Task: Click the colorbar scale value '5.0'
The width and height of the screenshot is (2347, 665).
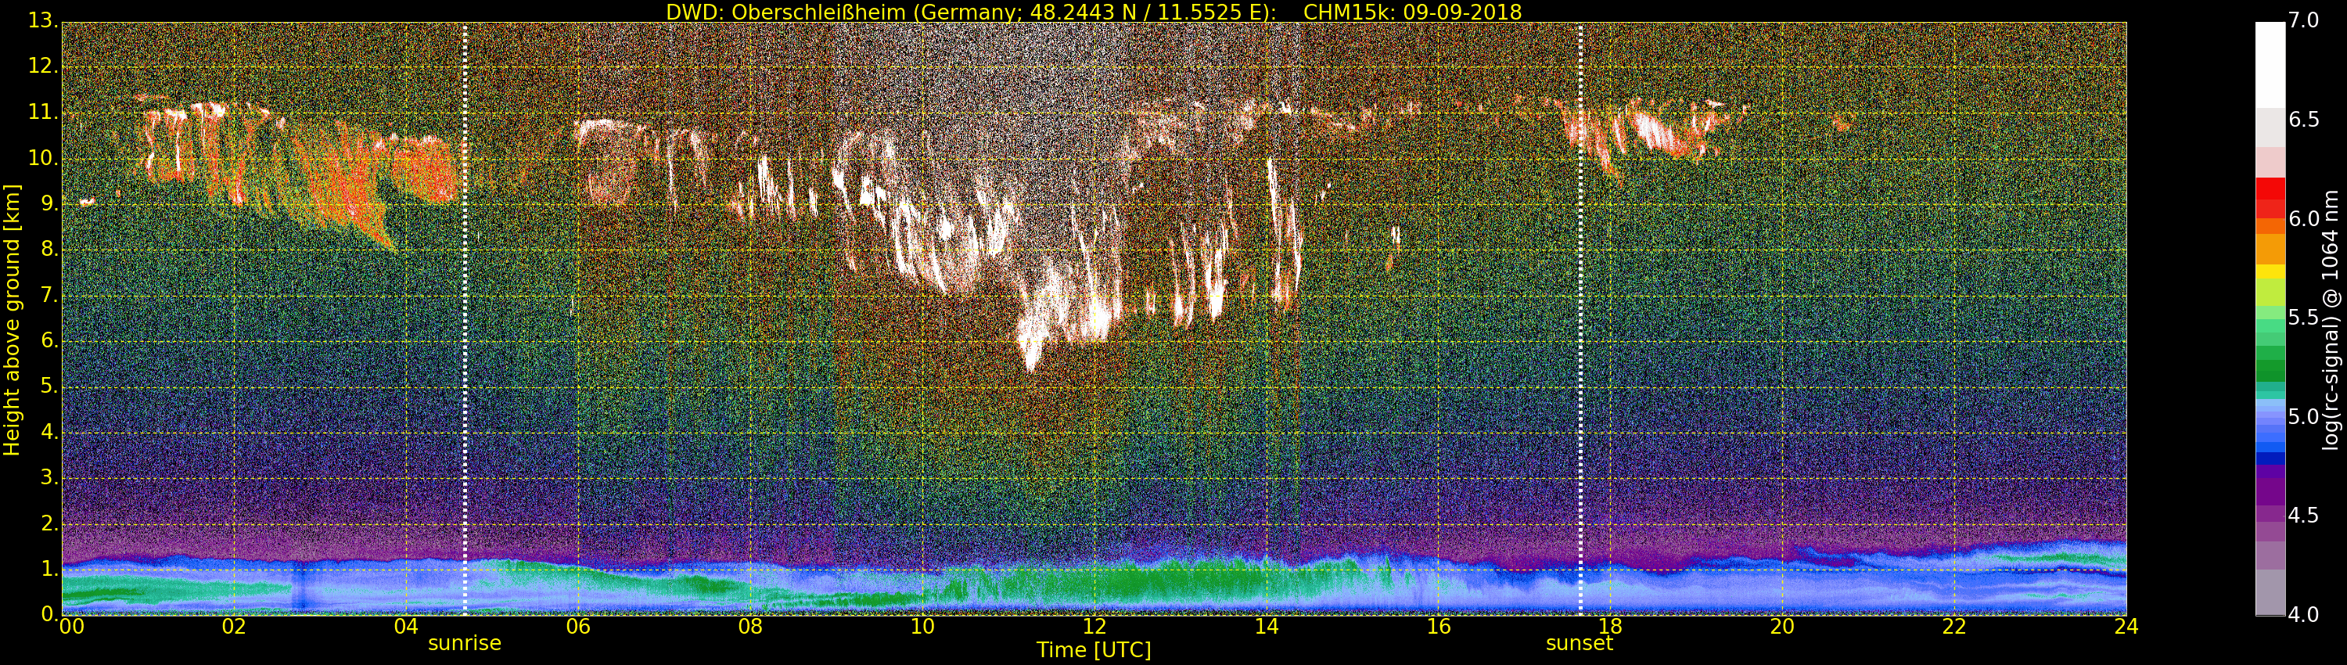Action: coord(2304,416)
